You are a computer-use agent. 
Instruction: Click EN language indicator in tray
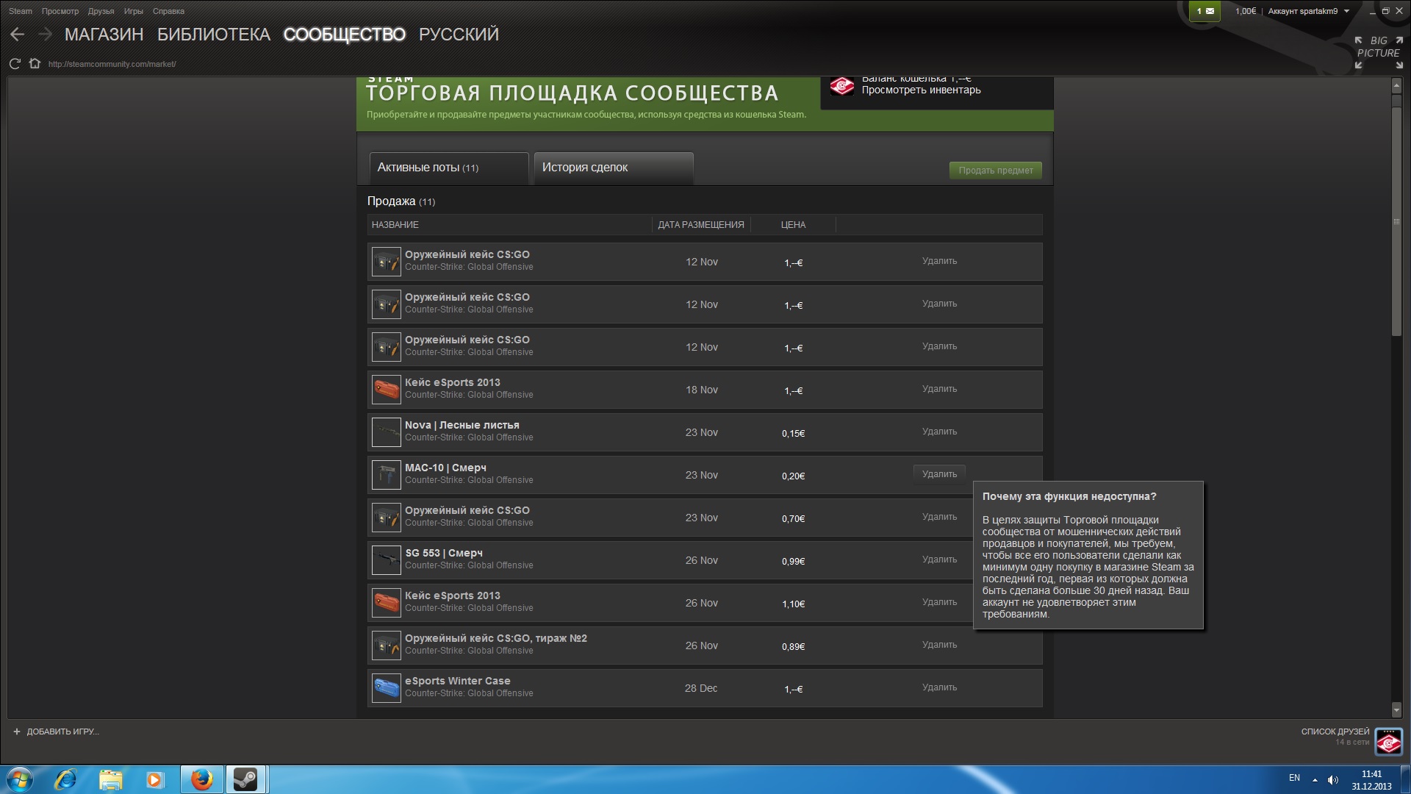[1294, 778]
